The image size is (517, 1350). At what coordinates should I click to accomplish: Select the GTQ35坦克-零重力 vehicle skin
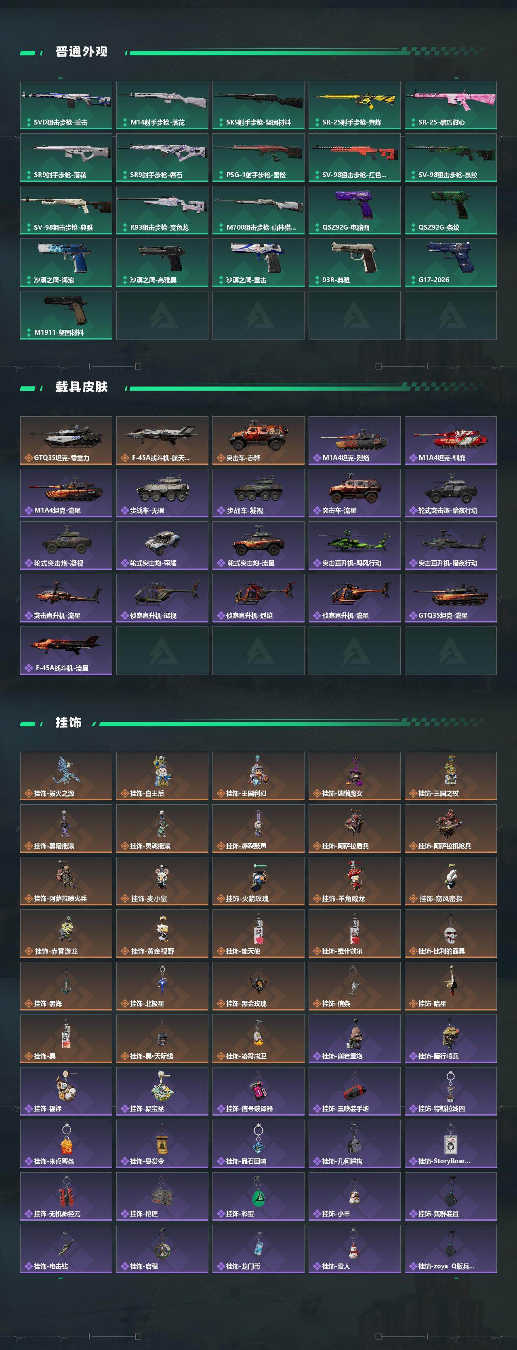pyautogui.click(x=66, y=440)
